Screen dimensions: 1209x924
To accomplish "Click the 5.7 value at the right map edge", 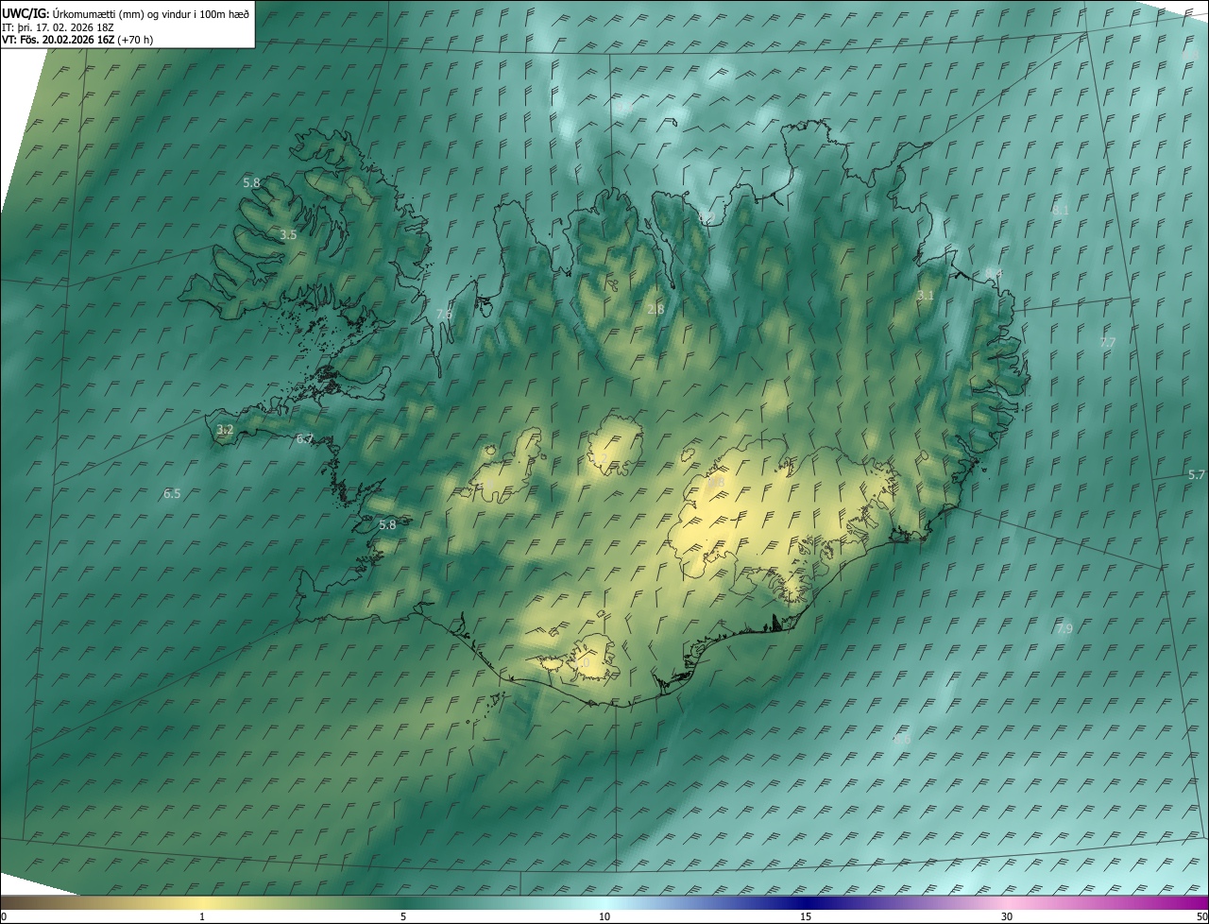I will point(1197,475).
